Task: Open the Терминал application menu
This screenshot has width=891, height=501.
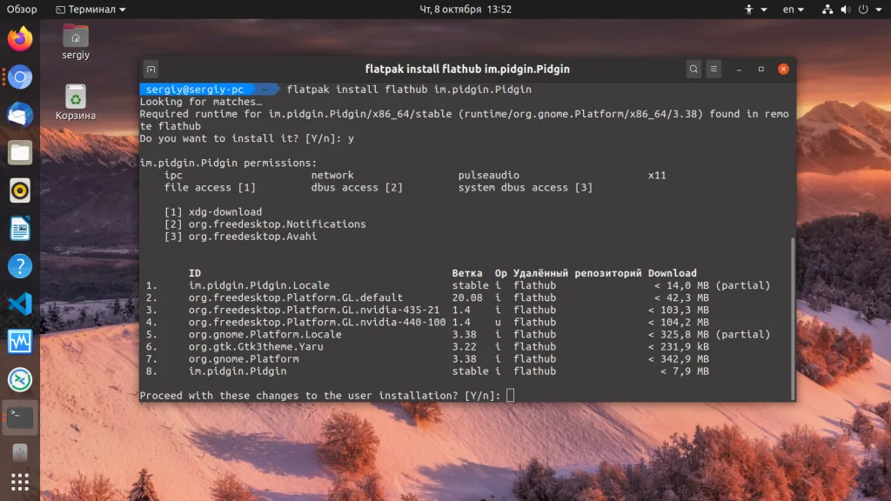Action: point(90,9)
